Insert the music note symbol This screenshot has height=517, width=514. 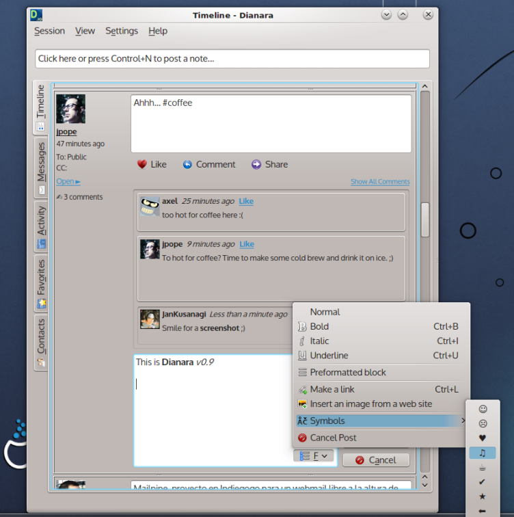tap(483, 453)
